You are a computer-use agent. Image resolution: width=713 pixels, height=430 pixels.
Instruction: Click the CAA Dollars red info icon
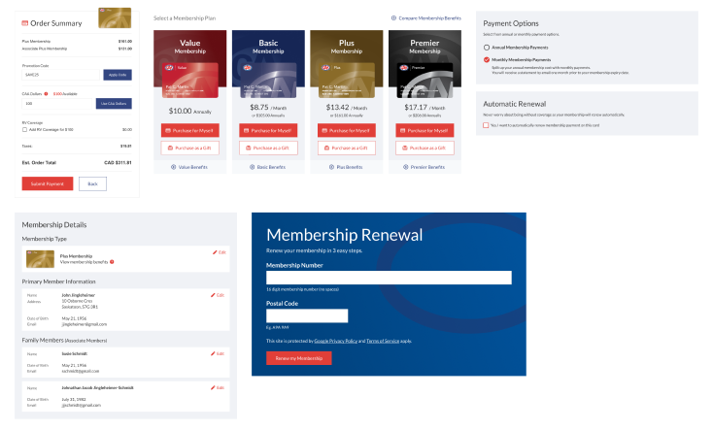click(x=46, y=94)
